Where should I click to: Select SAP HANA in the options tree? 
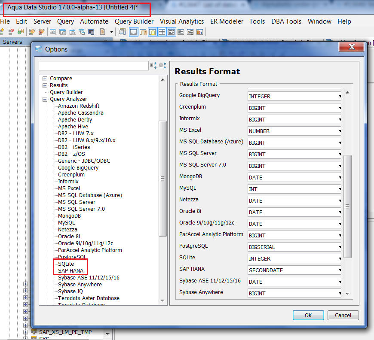pyautogui.click(x=71, y=270)
